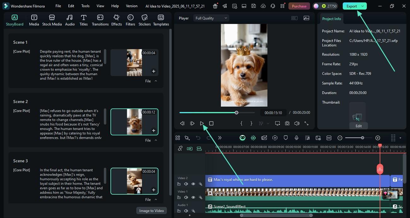Click the thumbnail Edit button

pos(359,126)
